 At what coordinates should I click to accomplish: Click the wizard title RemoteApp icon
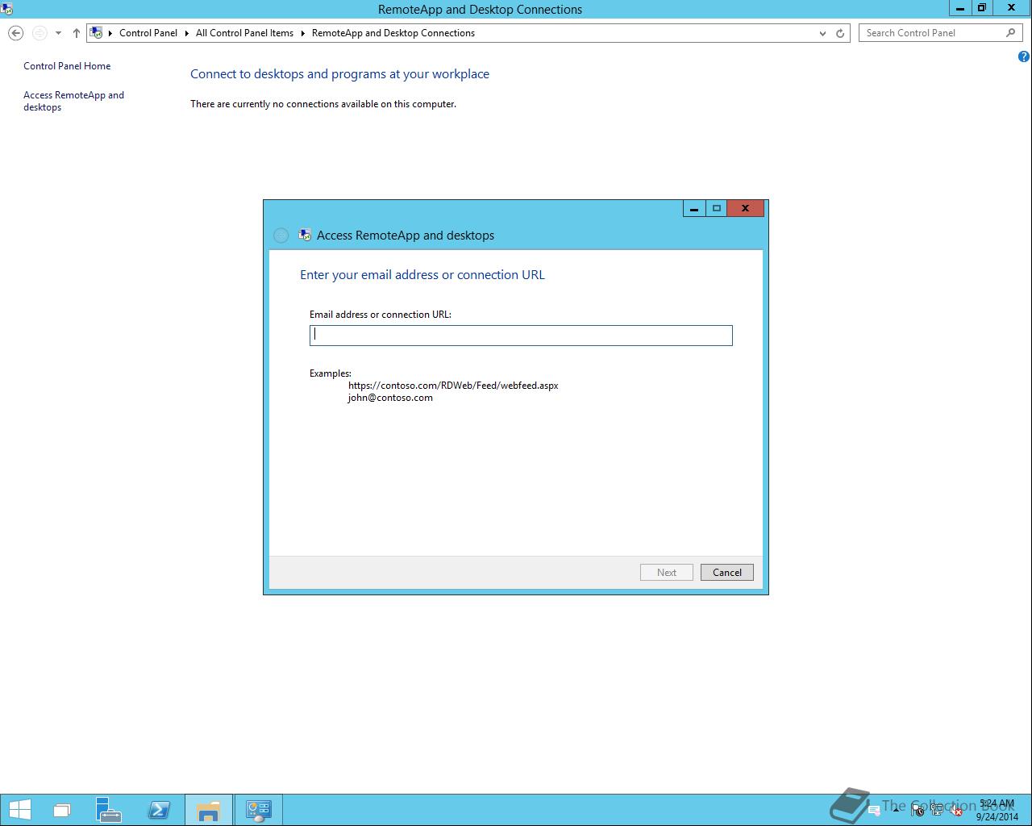pos(305,235)
